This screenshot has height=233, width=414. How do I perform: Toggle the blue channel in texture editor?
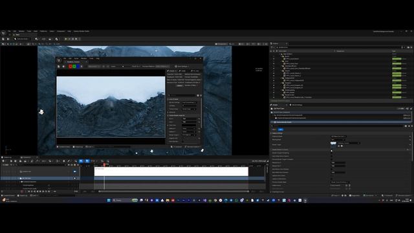78,66
